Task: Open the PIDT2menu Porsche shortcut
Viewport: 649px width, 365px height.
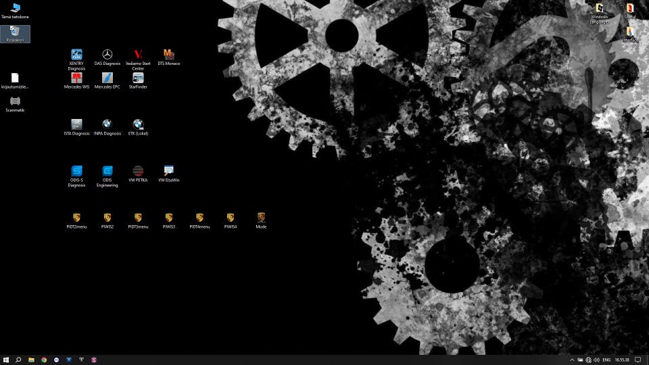Action: pos(76,220)
